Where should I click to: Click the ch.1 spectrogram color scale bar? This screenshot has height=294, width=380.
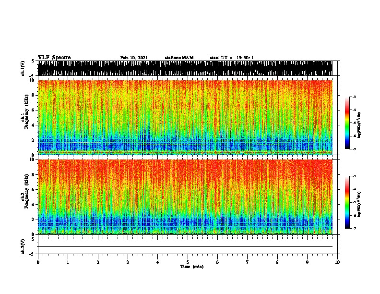tap(347, 123)
